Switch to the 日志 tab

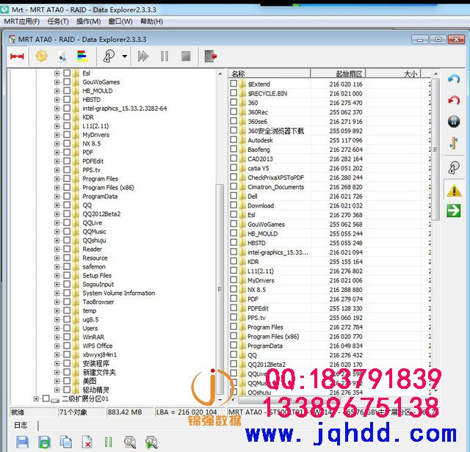coord(21,425)
